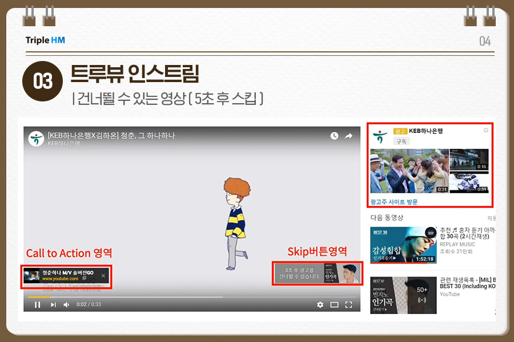Image resolution: width=514 pixels, height=342 pixels.
Task: Click the '다음 동영상' heading
Action: (x=387, y=218)
